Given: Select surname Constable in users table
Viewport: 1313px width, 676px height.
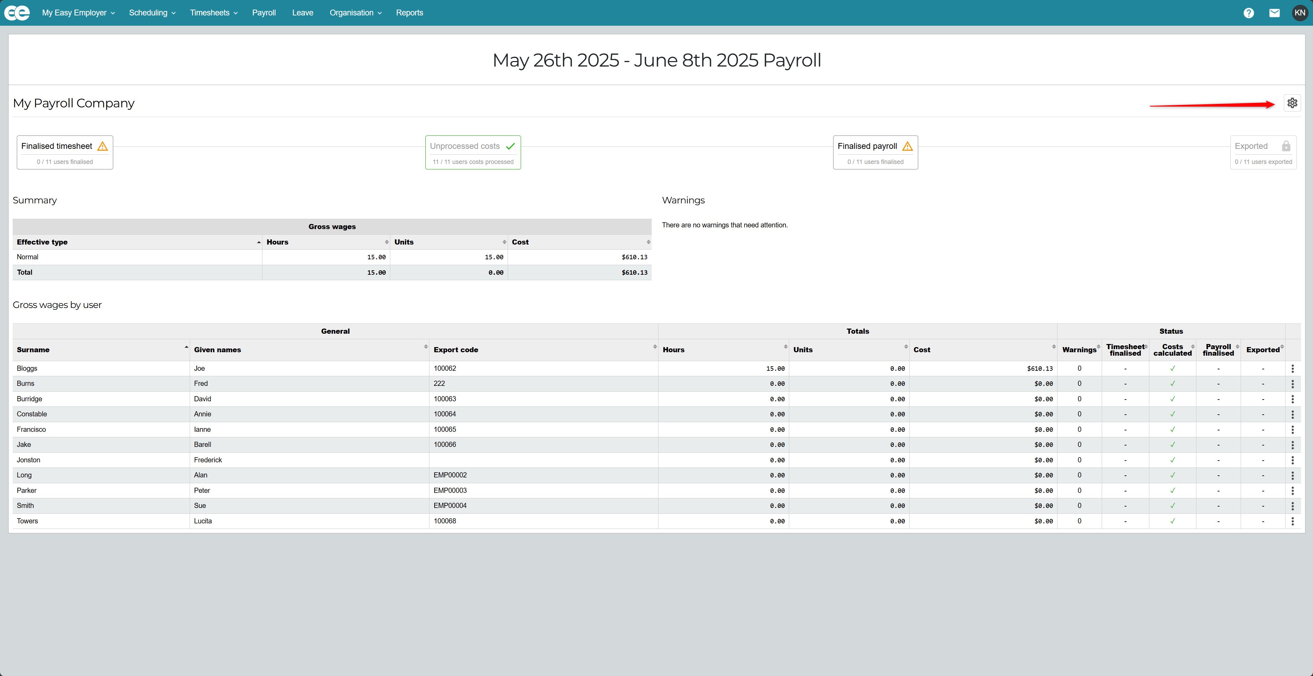Looking at the screenshot, I should tap(32, 414).
